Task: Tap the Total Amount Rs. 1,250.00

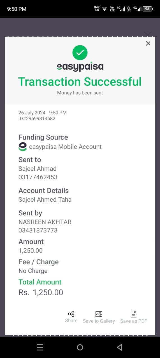Action: [x=41, y=293]
